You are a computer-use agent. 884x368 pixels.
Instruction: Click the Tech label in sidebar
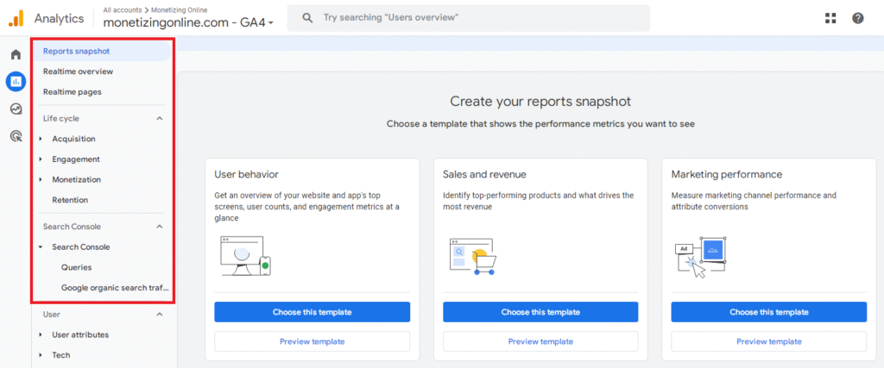point(61,355)
